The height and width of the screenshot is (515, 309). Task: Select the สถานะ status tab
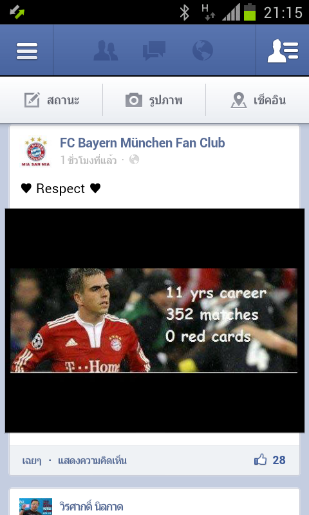(x=51, y=100)
